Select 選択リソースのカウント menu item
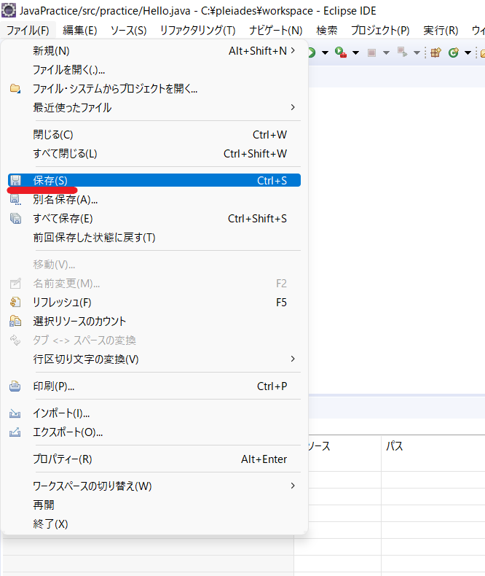 (x=154, y=321)
